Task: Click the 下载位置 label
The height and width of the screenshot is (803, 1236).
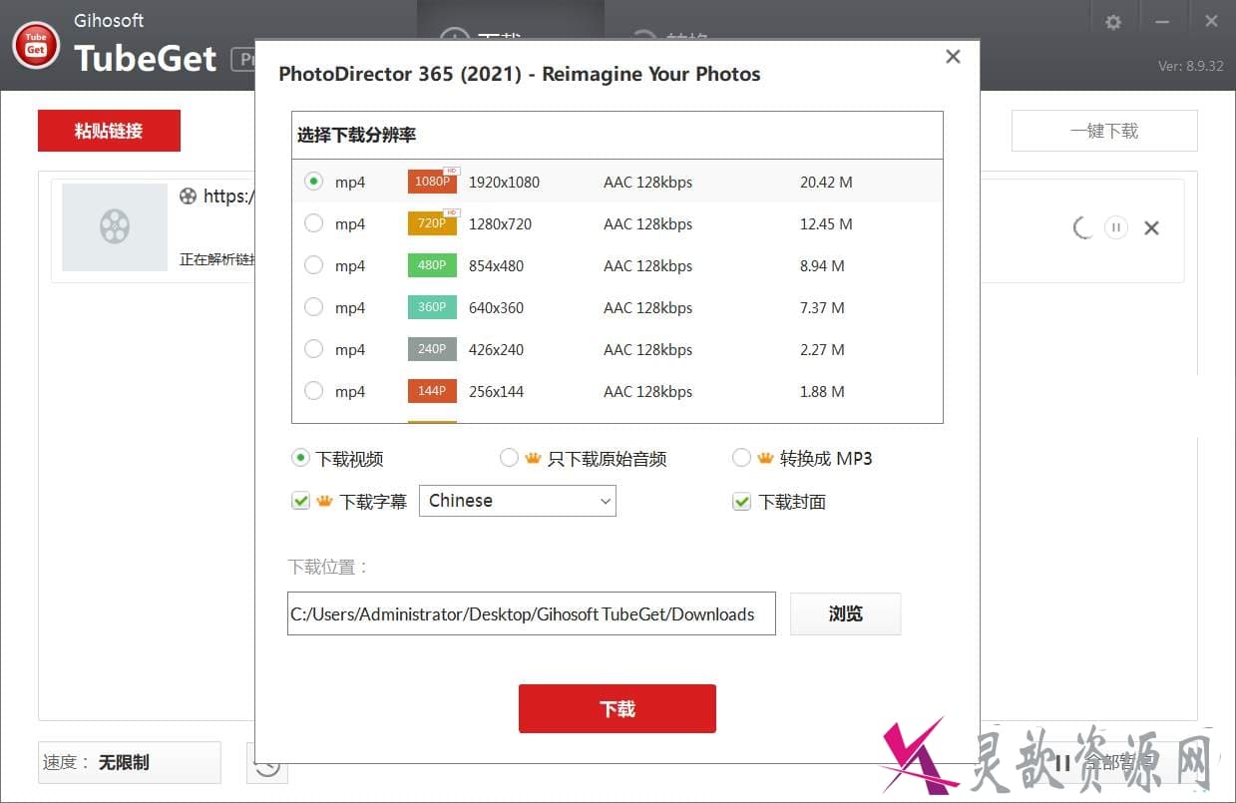Action: point(329,567)
